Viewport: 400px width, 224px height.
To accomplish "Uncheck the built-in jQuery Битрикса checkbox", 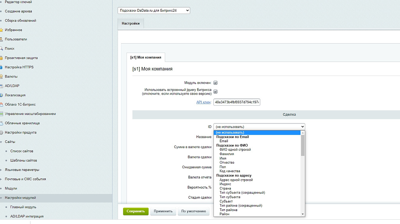I will [x=215, y=92].
